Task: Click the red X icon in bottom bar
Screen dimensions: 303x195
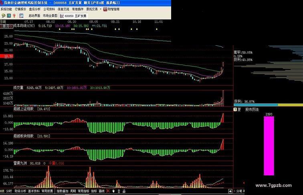Action: tap(108, 191)
